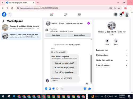Image resolution: width=133 pixels, height=99 pixels.
Task: Open the Windows Start button
Action: [3, 96]
